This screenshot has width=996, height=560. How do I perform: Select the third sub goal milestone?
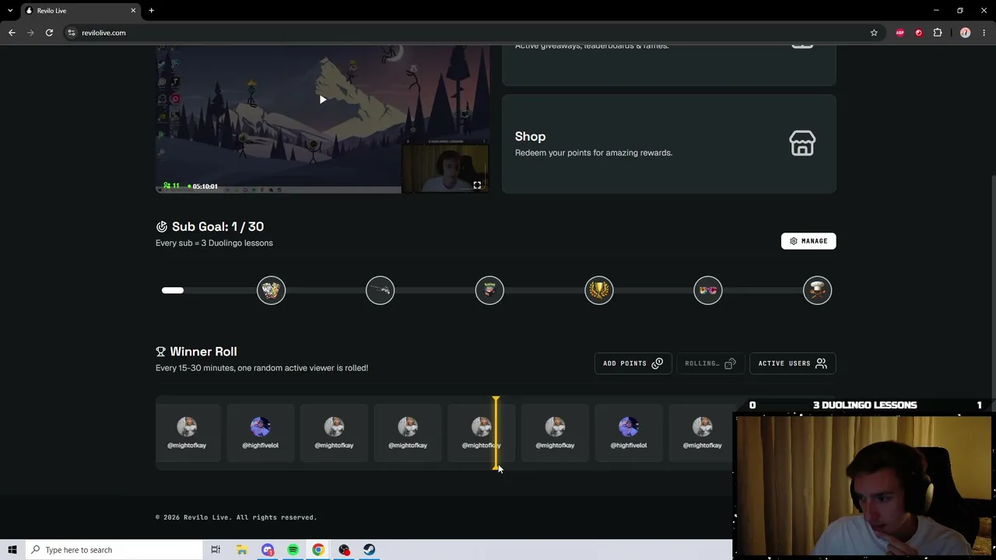[x=489, y=290]
